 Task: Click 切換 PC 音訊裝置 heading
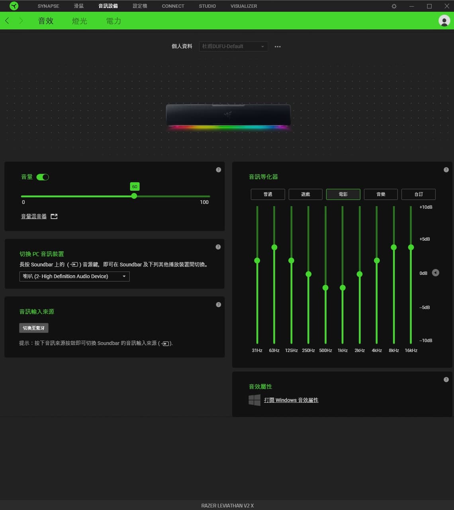pos(42,254)
